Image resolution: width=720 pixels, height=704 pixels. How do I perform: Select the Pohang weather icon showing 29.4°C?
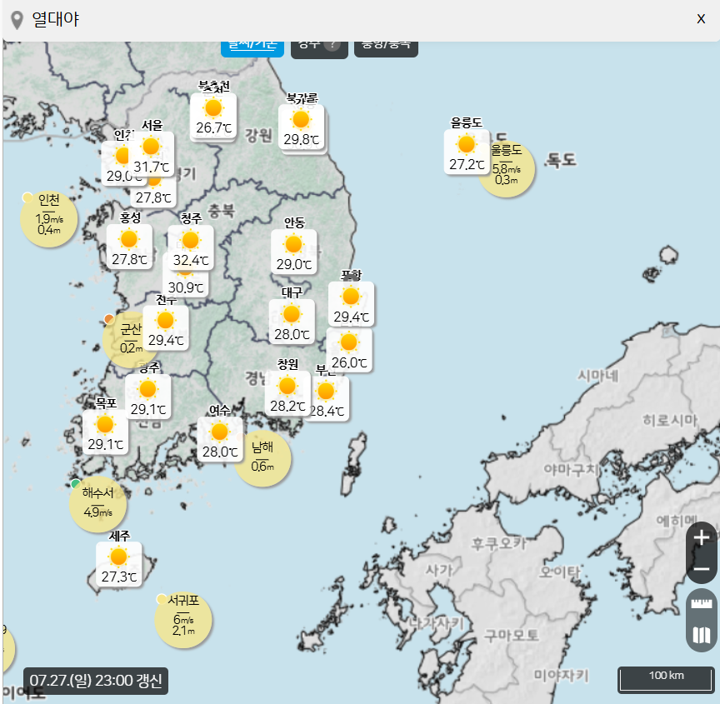[x=351, y=298]
